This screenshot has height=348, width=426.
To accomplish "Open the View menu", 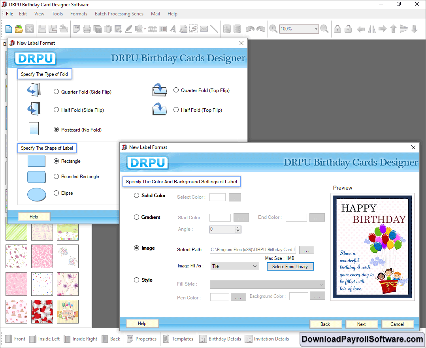I will click(x=39, y=13).
